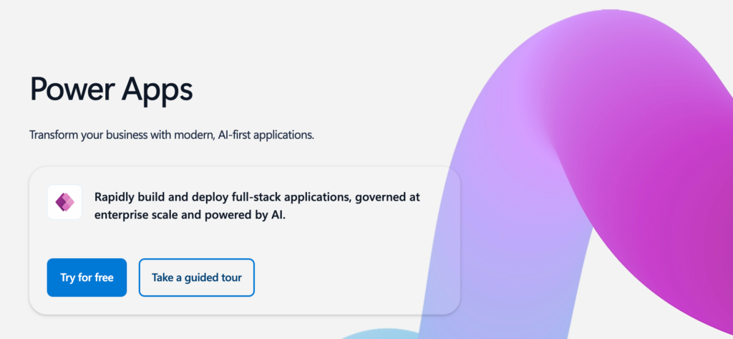
Task: Select the 'Transform your business' tagline text
Action: pyautogui.click(x=172, y=135)
